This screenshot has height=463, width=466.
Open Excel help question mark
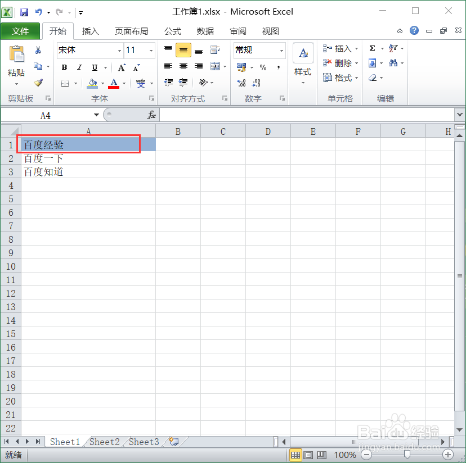click(x=414, y=30)
